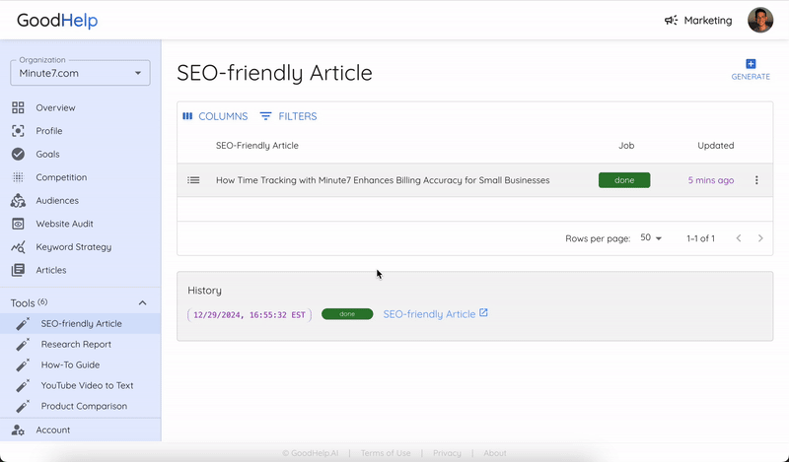
Task: Select YouTube Video to Text tool
Action: point(87,385)
